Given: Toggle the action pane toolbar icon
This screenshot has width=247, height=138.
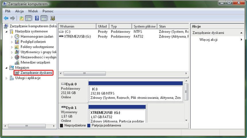Looking at the screenshot, I should pyautogui.click(x=44, y=18).
